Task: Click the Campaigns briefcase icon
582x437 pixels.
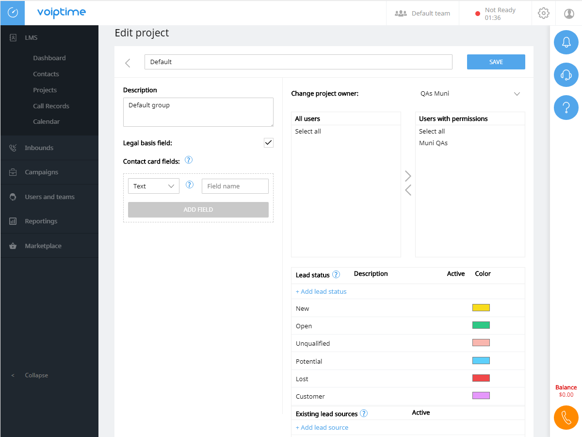Action: point(13,172)
